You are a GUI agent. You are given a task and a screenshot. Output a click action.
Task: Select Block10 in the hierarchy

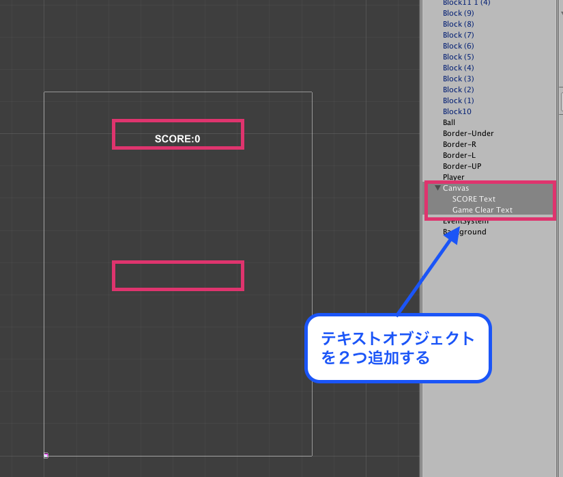pyautogui.click(x=457, y=111)
